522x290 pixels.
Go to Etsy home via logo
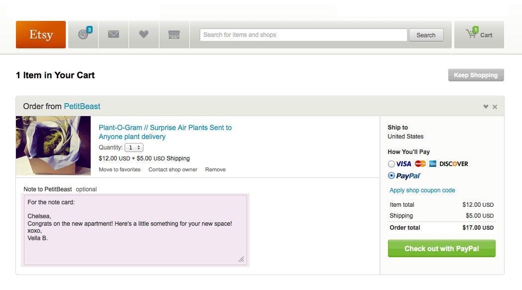41,34
